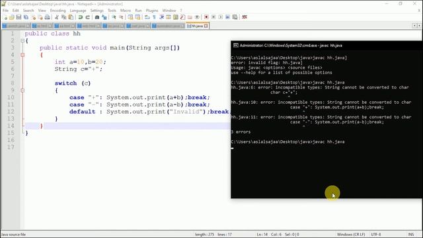Open the Edit menu
Screen dimensions: 423x238
16,11
